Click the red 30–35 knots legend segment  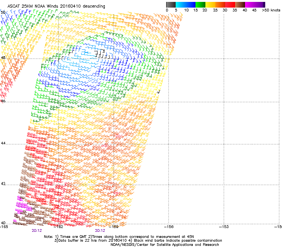(230, 5)
